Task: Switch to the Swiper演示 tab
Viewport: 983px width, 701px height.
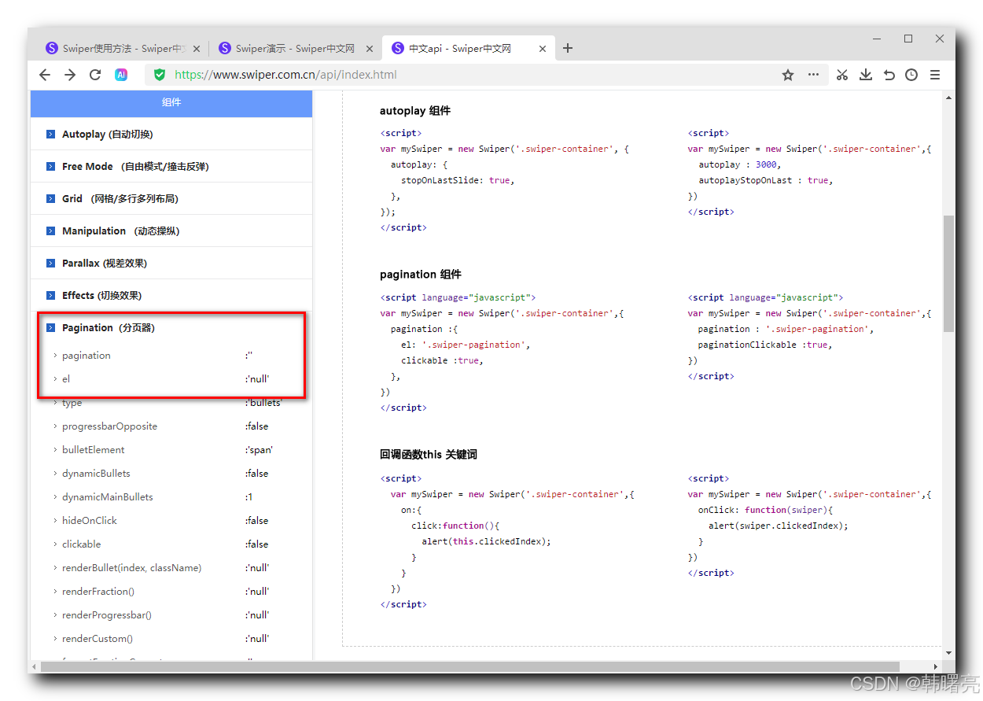Action: (295, 48)
